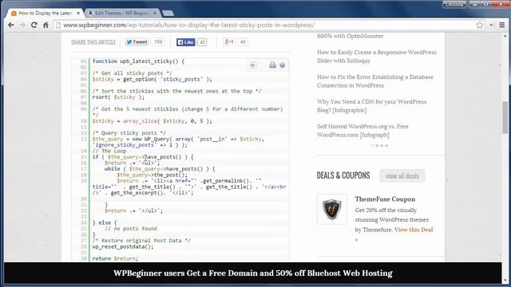Open the Chrome hamburger menu
511x287 pixels.
(502, 25)
